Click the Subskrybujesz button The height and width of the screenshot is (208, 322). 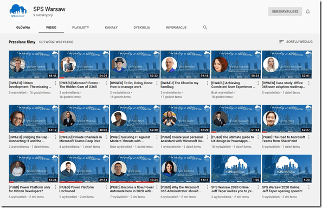point(285,11)
